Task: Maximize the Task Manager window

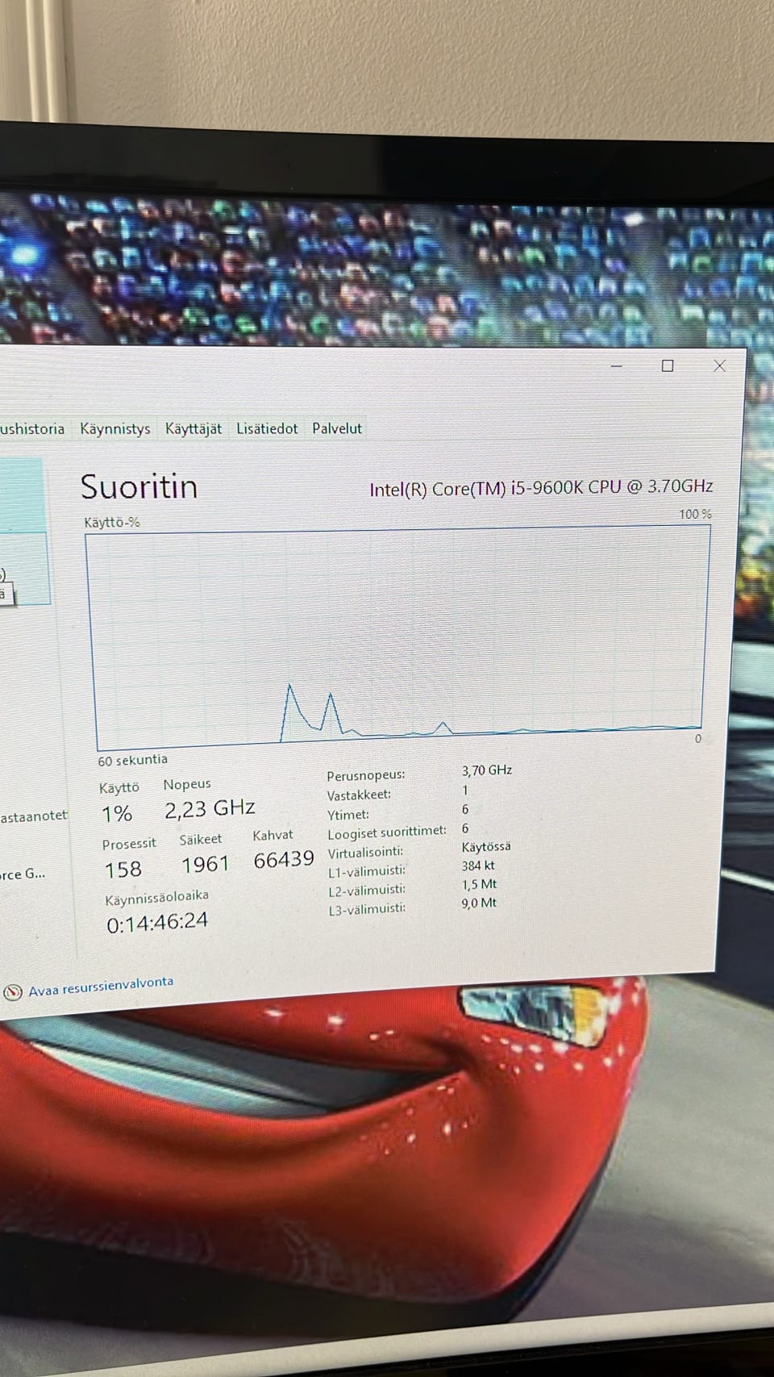Action: [668, 366]
